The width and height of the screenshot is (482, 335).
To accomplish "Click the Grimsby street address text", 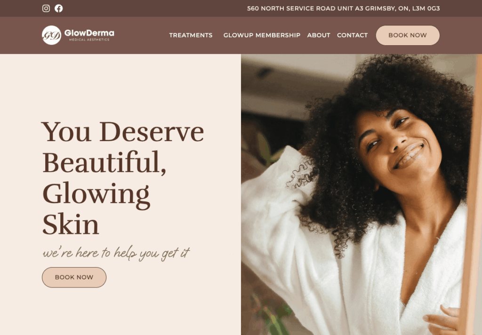I will (x=343, y=8).
